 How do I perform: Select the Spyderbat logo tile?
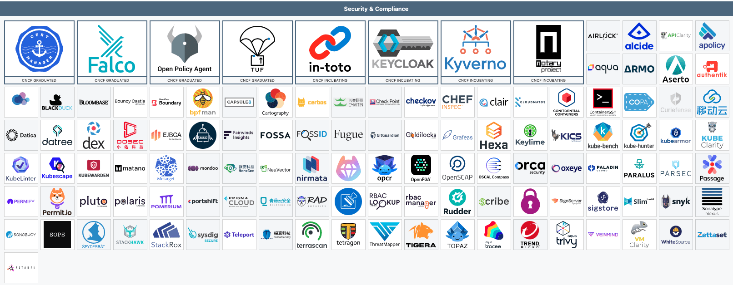coord(94,235)
